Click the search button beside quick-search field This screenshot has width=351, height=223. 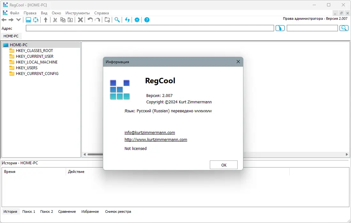pos(344,28)
